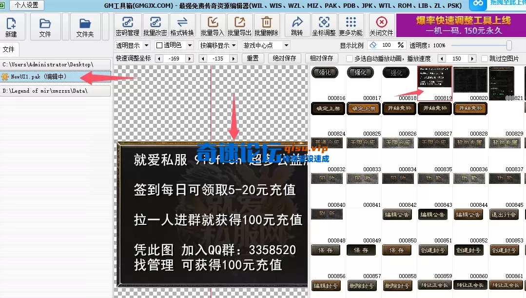Check 多选自动播放动画 auto-play animation option
This screenshot has height=298, width=526.
350,59
